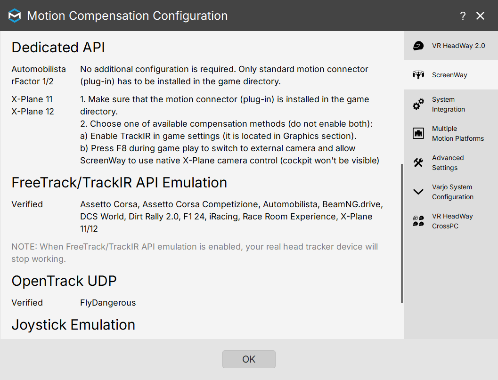Screen dimensions: 498x380
Task: Click the rFactor 1/2 label
Action: [33, 81]
